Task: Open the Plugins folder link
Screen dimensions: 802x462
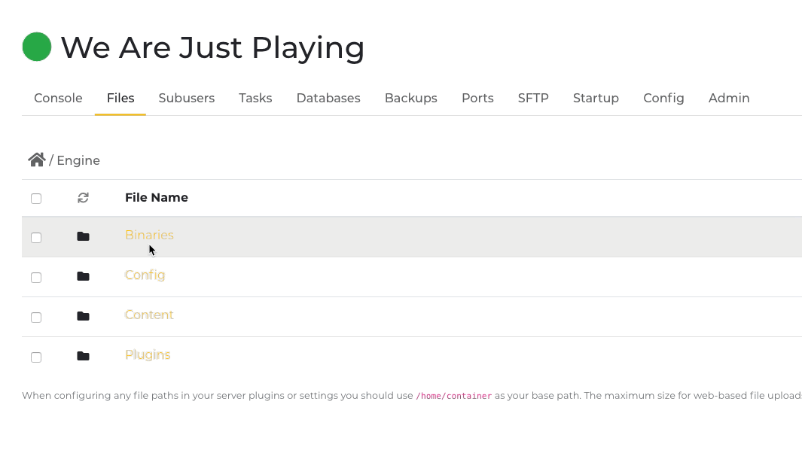Action: coord(148,354)
